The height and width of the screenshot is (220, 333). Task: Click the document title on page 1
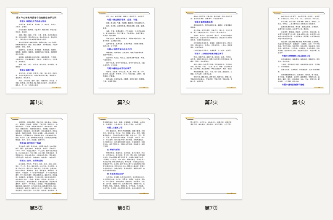(37, 18)
